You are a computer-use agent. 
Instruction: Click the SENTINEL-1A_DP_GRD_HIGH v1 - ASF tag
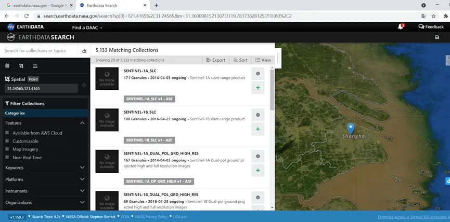pyautogui.click(x=159, y=182)
